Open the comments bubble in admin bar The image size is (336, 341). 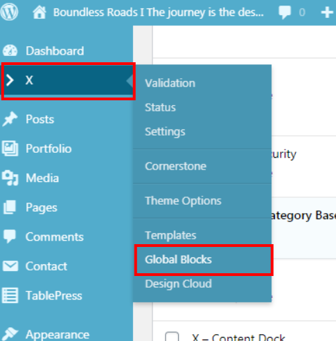tap(285, 12)
